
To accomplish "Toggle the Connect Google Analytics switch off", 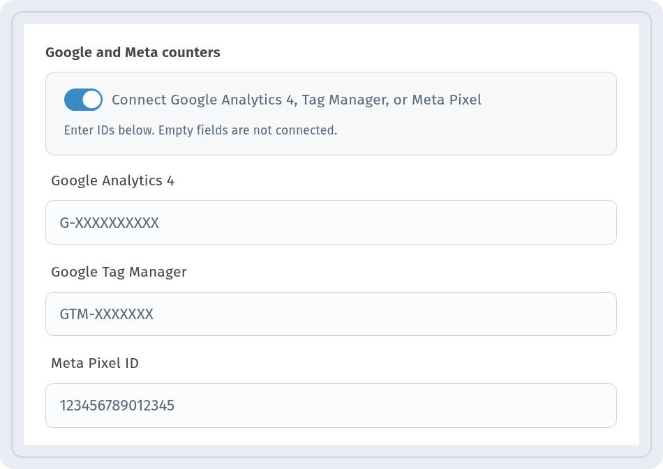I will point(83,100).
